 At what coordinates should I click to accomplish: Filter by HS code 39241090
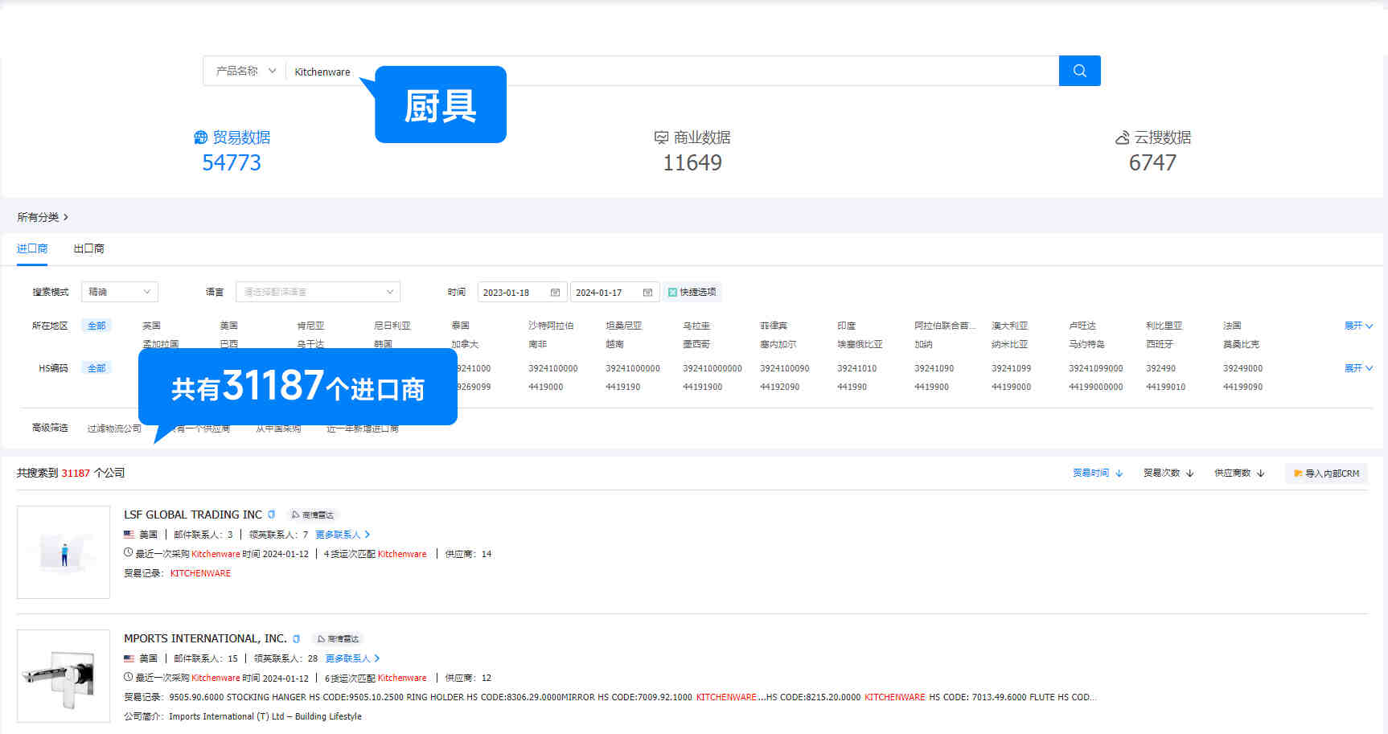click(934, 368)
